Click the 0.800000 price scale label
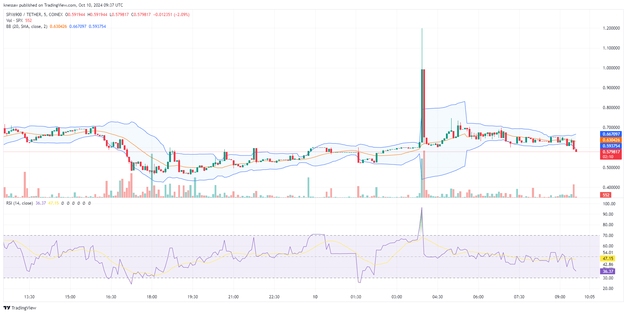The width and height of the screenshot is (627, 314). click(x=611, y=108)
